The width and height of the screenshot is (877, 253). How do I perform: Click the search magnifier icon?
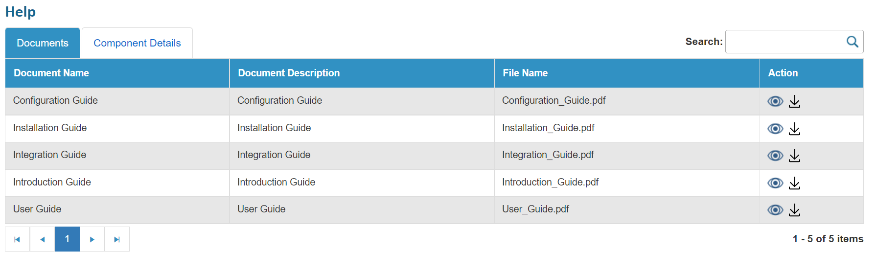click(x=852, y=42)
